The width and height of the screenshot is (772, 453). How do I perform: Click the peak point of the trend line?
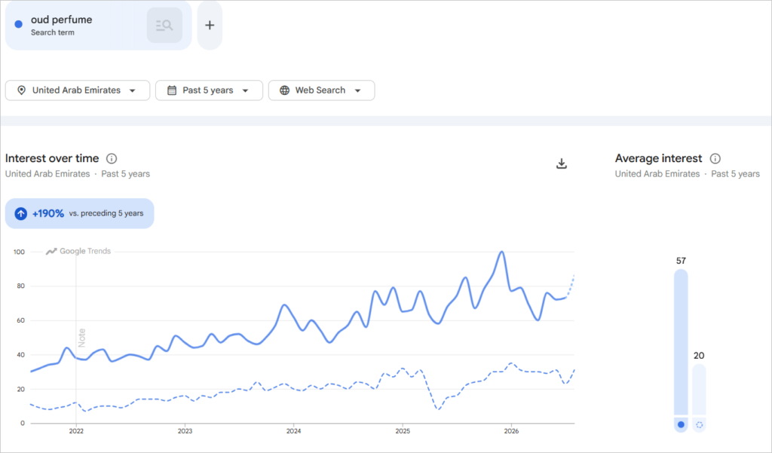[501, 252]
